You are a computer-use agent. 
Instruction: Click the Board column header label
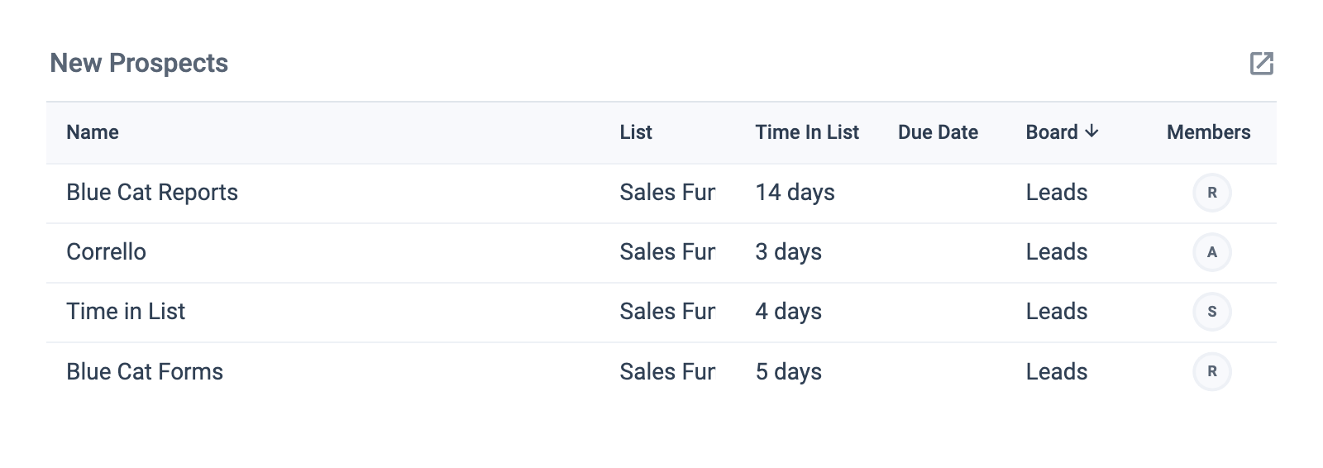(x=1051, y=132)
